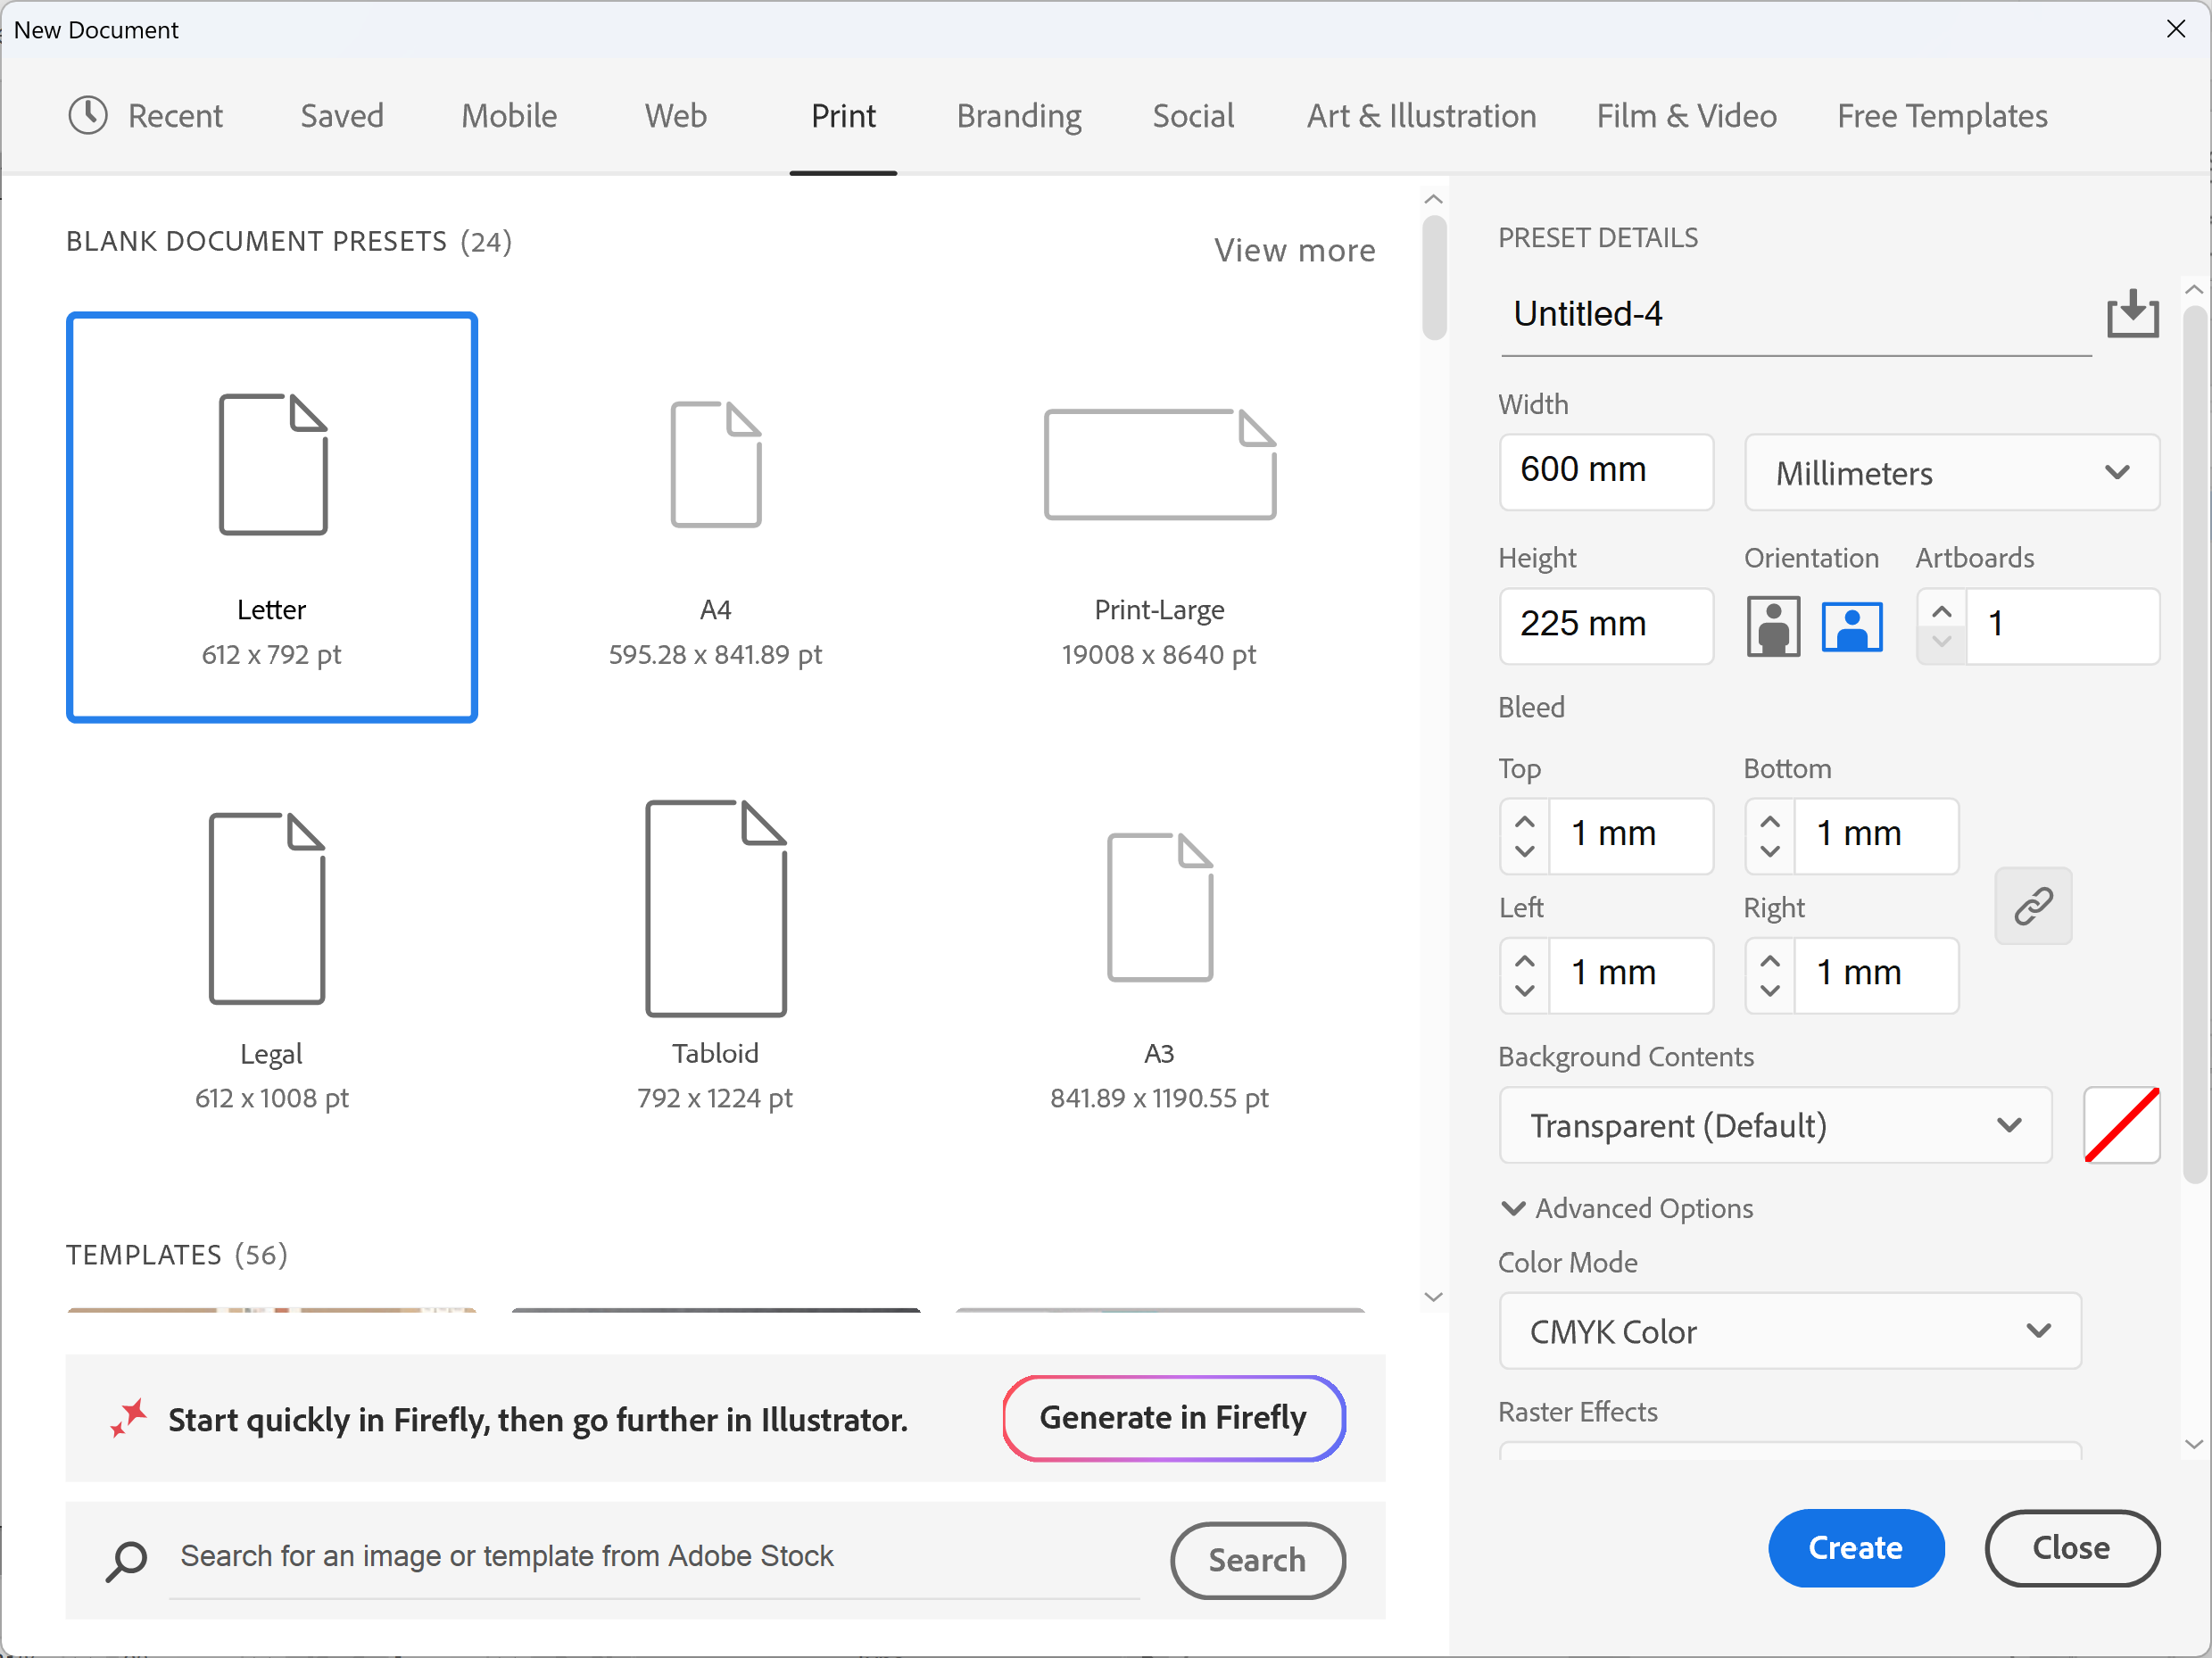2212x1658 pixels.
Task: Switch to the Saved tab
Action: tap(342, 116)
